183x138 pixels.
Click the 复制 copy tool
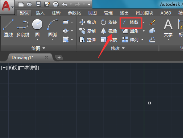(x=88, y=31)
